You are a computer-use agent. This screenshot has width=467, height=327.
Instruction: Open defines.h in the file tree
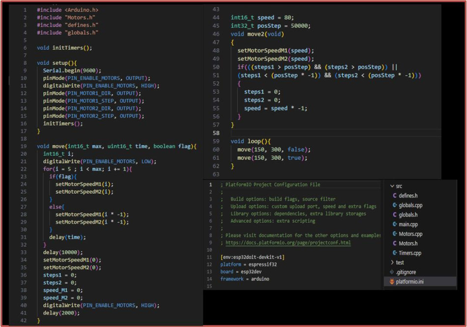[408, 196]
